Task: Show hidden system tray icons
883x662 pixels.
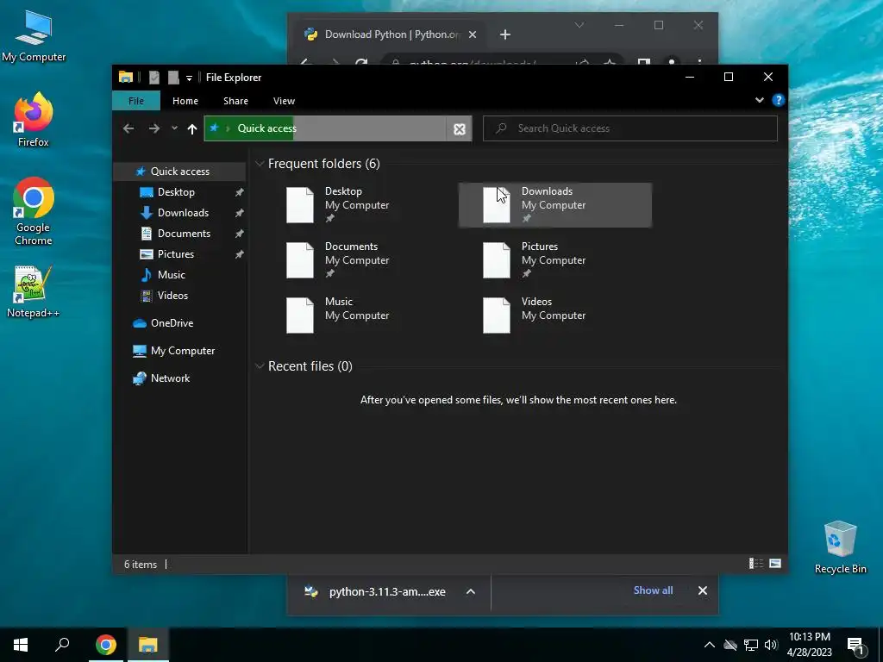Action: point(710,645)
